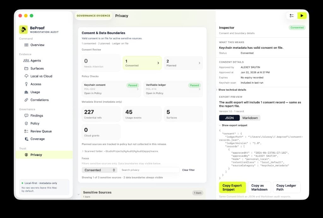This screenshot has height=218, width=323.
Task: Click the 0 Cloud grants card
Action: 101,132
